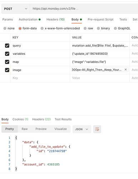Remove the attached image file with the X
138x179 pixels.
pyautogui.click(x=125, y=69)
